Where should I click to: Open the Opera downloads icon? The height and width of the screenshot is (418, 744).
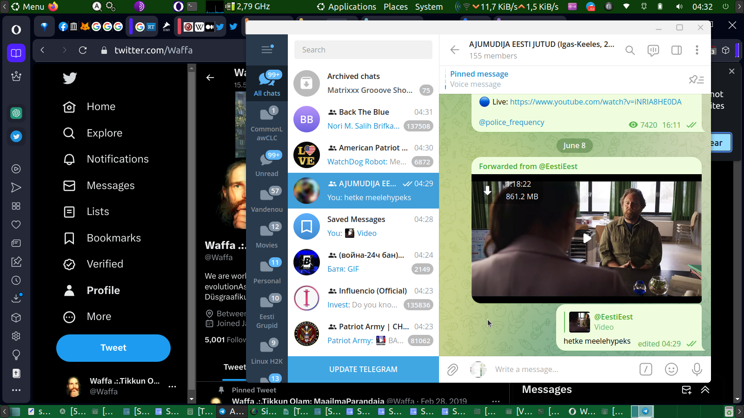click(16, 298)
